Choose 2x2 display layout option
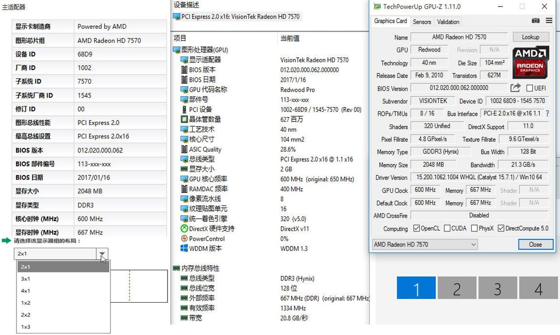The width and height of the screenshot is (560, 335). coord(63,315)
